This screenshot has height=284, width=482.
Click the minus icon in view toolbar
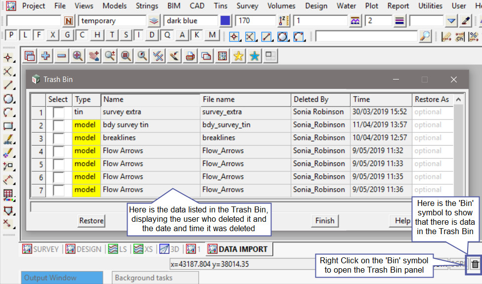click(61, 56)
